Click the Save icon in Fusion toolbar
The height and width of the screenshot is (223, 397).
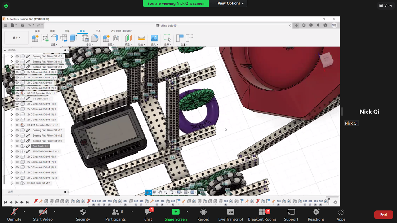coord(22,25)
